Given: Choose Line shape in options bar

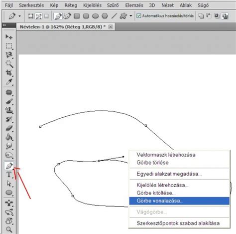Looking at the screenshot, I should coord(114,16).
